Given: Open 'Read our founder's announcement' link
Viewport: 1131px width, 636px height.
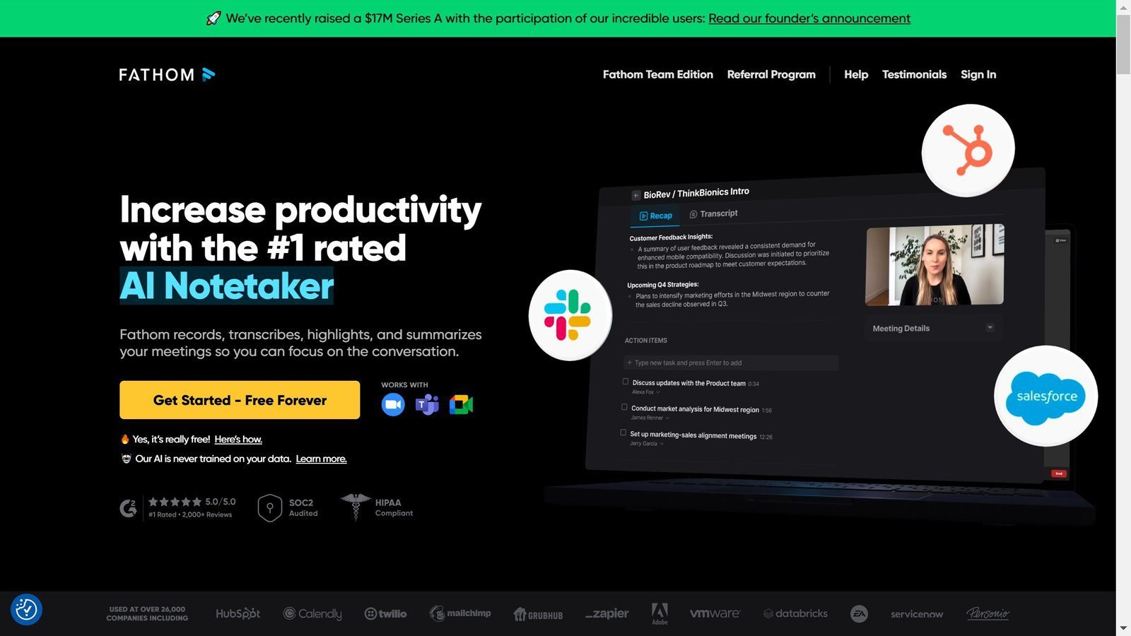Looking at the screenshot, I should pyautogui.click(x=809, y=18).
